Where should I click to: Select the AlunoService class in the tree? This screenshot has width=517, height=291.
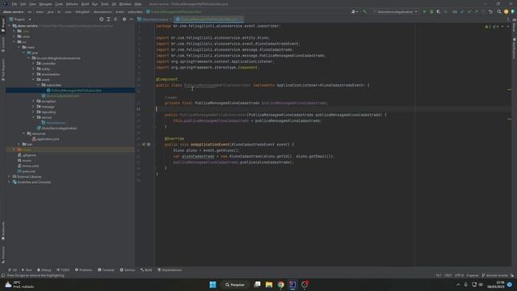click(53, 123)
